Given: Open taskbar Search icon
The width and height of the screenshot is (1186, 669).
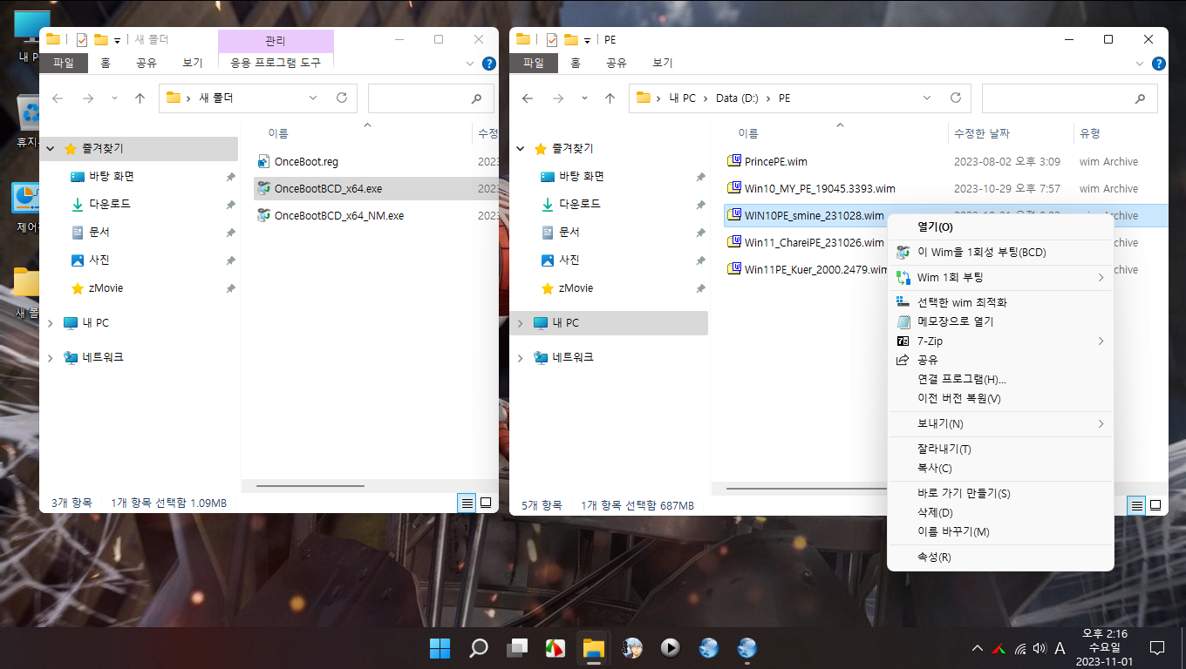Looking at the screenshot, I should tap(479, 648).
